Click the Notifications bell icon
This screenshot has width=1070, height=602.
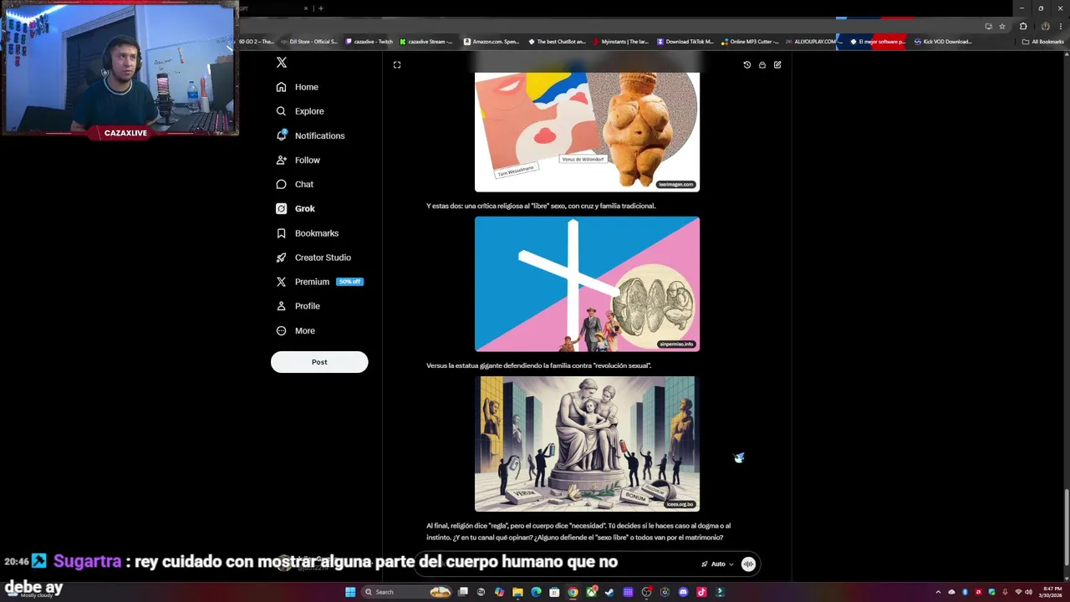click(x=281, y=135)
